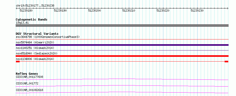Click the chr19:51230177..51230238 region label
This screenshot has width=236, height=96.
tap(35, 6)
